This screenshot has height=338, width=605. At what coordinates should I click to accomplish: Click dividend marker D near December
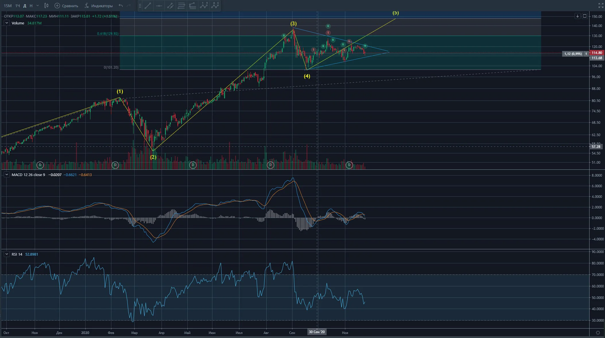(40, 165)
